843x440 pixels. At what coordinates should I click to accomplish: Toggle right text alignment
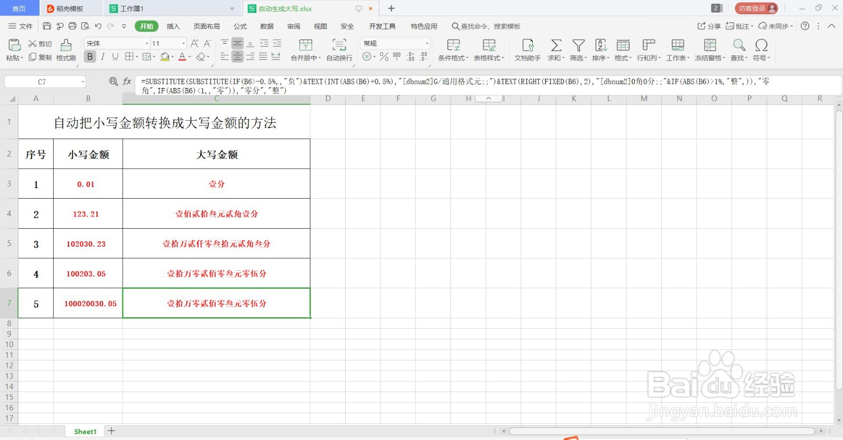(x=250, y=57)
